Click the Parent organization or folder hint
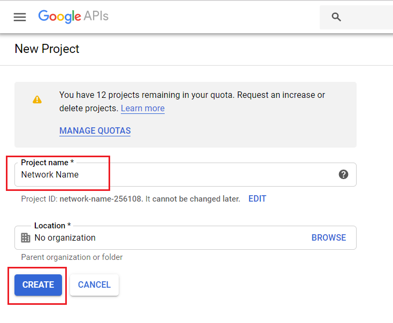This screenshot has width=393, height=323. (x=72, y=257)
